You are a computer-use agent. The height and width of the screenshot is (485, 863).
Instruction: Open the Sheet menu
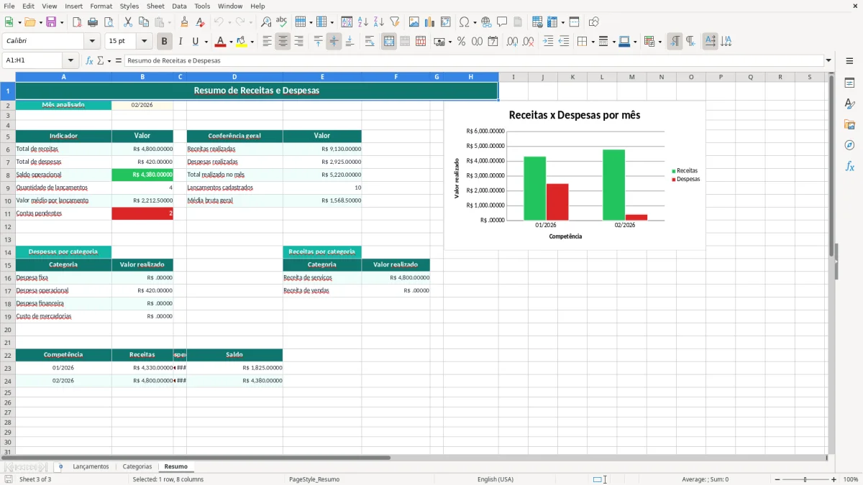tap(155, 6)
